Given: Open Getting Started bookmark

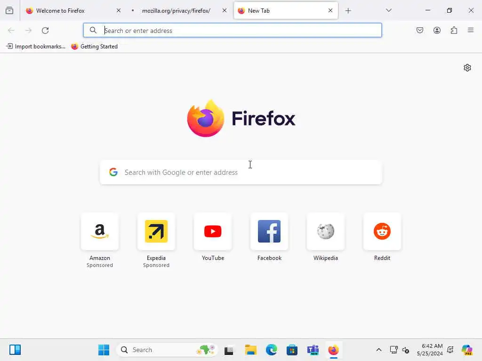Looking at the screenshot, I should (94, 47).
